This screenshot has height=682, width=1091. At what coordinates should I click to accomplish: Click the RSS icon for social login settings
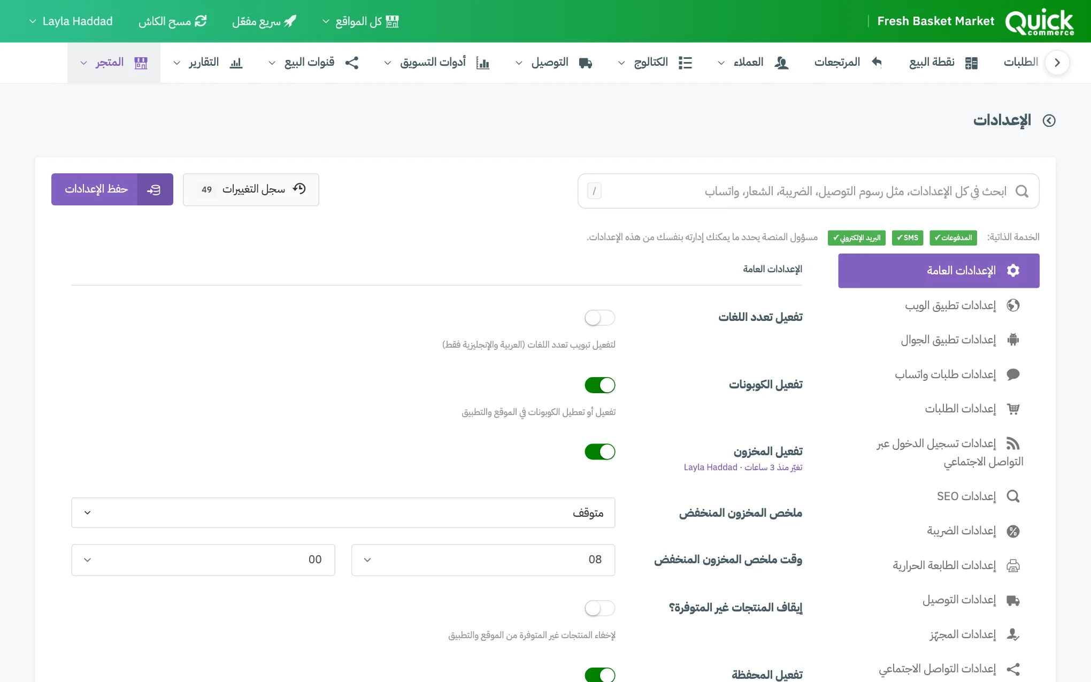tap(1013, 443)
